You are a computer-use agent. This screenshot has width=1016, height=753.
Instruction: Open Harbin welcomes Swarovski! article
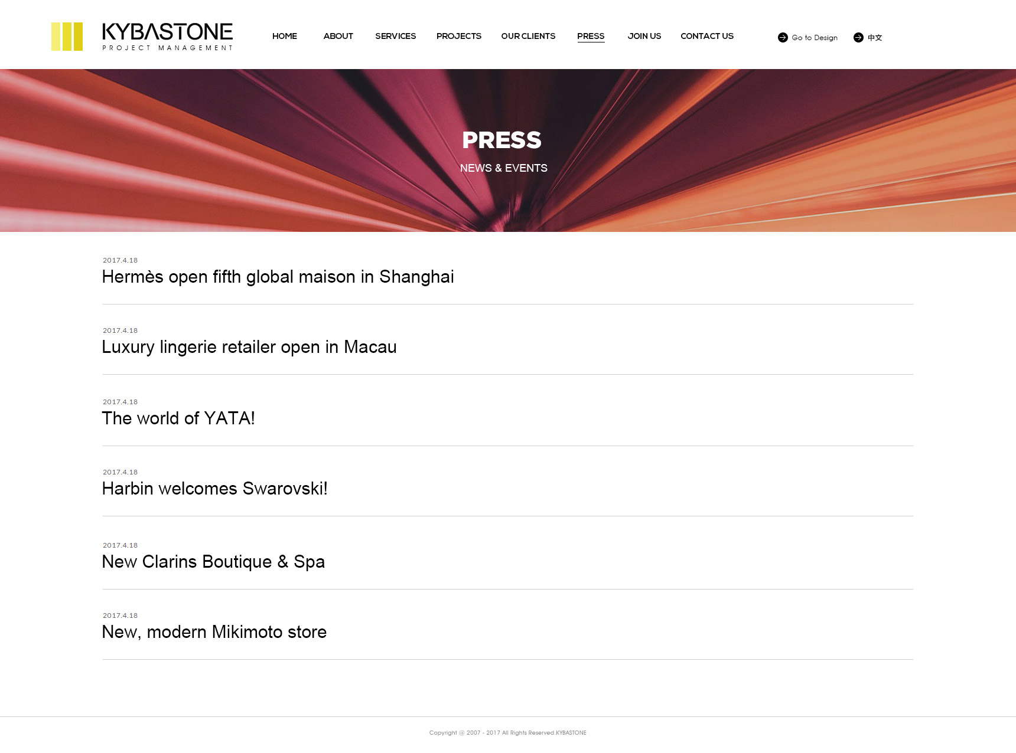pyautogui.click(x=214, y=489)
